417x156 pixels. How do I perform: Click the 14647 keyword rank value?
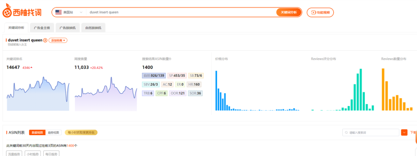(13, 67)
